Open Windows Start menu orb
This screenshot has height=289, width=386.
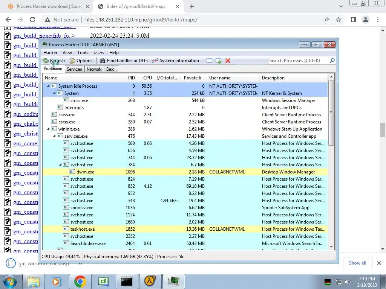10,281
